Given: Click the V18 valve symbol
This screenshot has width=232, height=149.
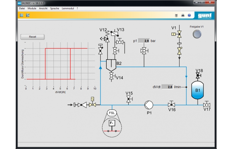Looking at the screenshot, I should click(x=198, y=75).
